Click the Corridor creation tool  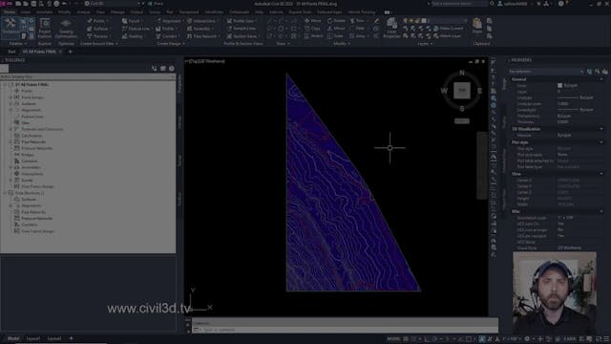click(167, 36)
